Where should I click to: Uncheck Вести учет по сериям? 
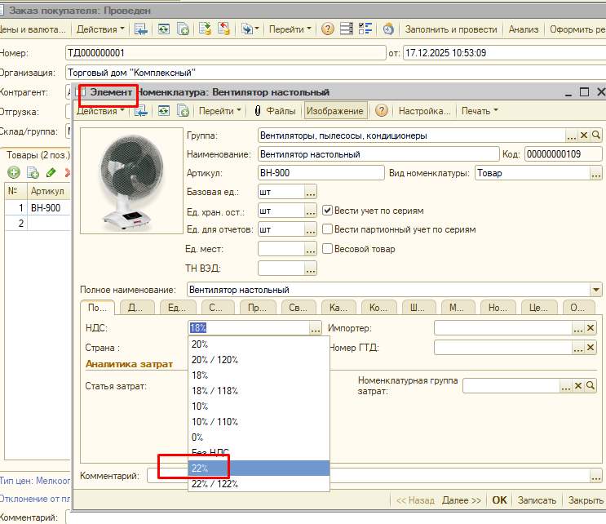(328, 210)
